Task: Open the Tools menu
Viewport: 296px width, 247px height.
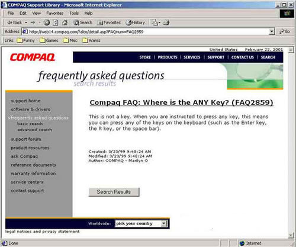Action: (74, 13)
